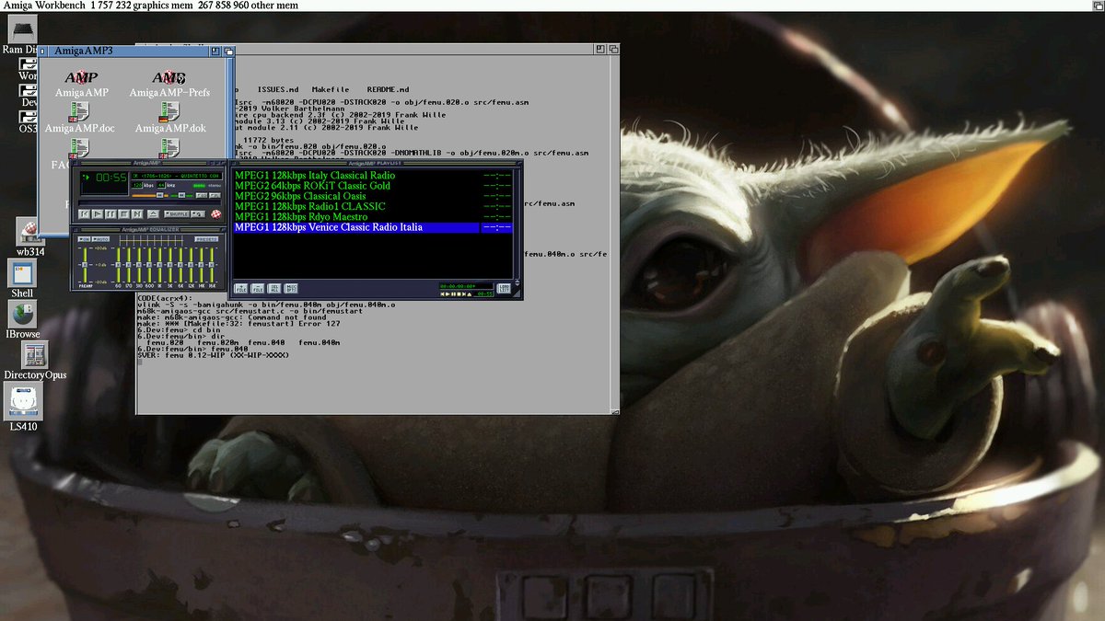
Task: Click the scrolling song title display
Action: (x=177, y=177)
